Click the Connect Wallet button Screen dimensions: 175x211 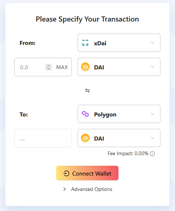pyautogui.click(x=87, y=173)
